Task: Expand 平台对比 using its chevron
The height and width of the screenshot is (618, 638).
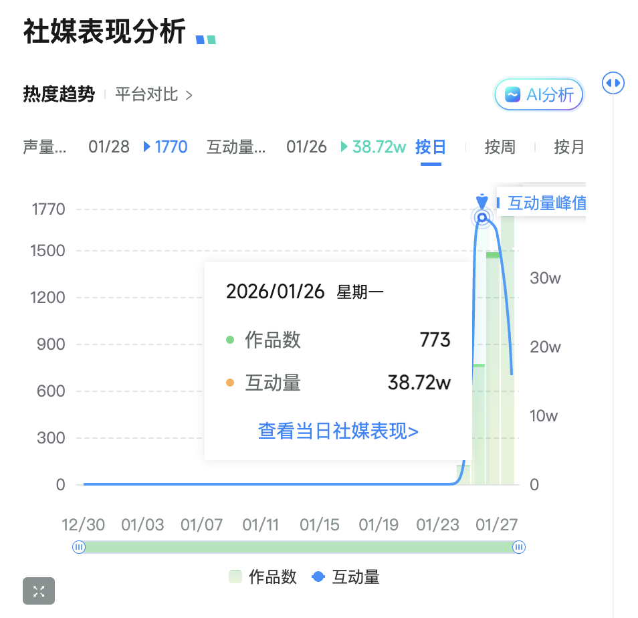Action: point(191,94)
